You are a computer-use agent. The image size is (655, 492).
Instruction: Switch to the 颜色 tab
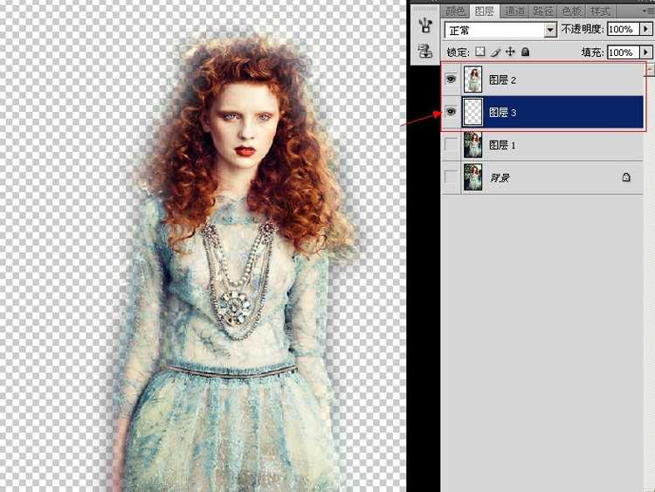(x=455, y=11)
